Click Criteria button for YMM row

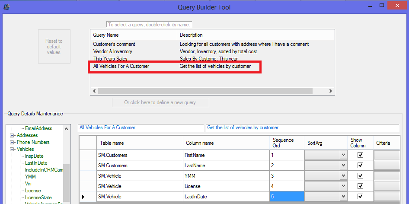coord(387,176)
